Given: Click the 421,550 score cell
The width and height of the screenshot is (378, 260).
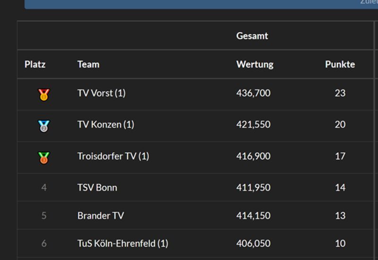Looking at the screenshot, I should click(253, 124).
